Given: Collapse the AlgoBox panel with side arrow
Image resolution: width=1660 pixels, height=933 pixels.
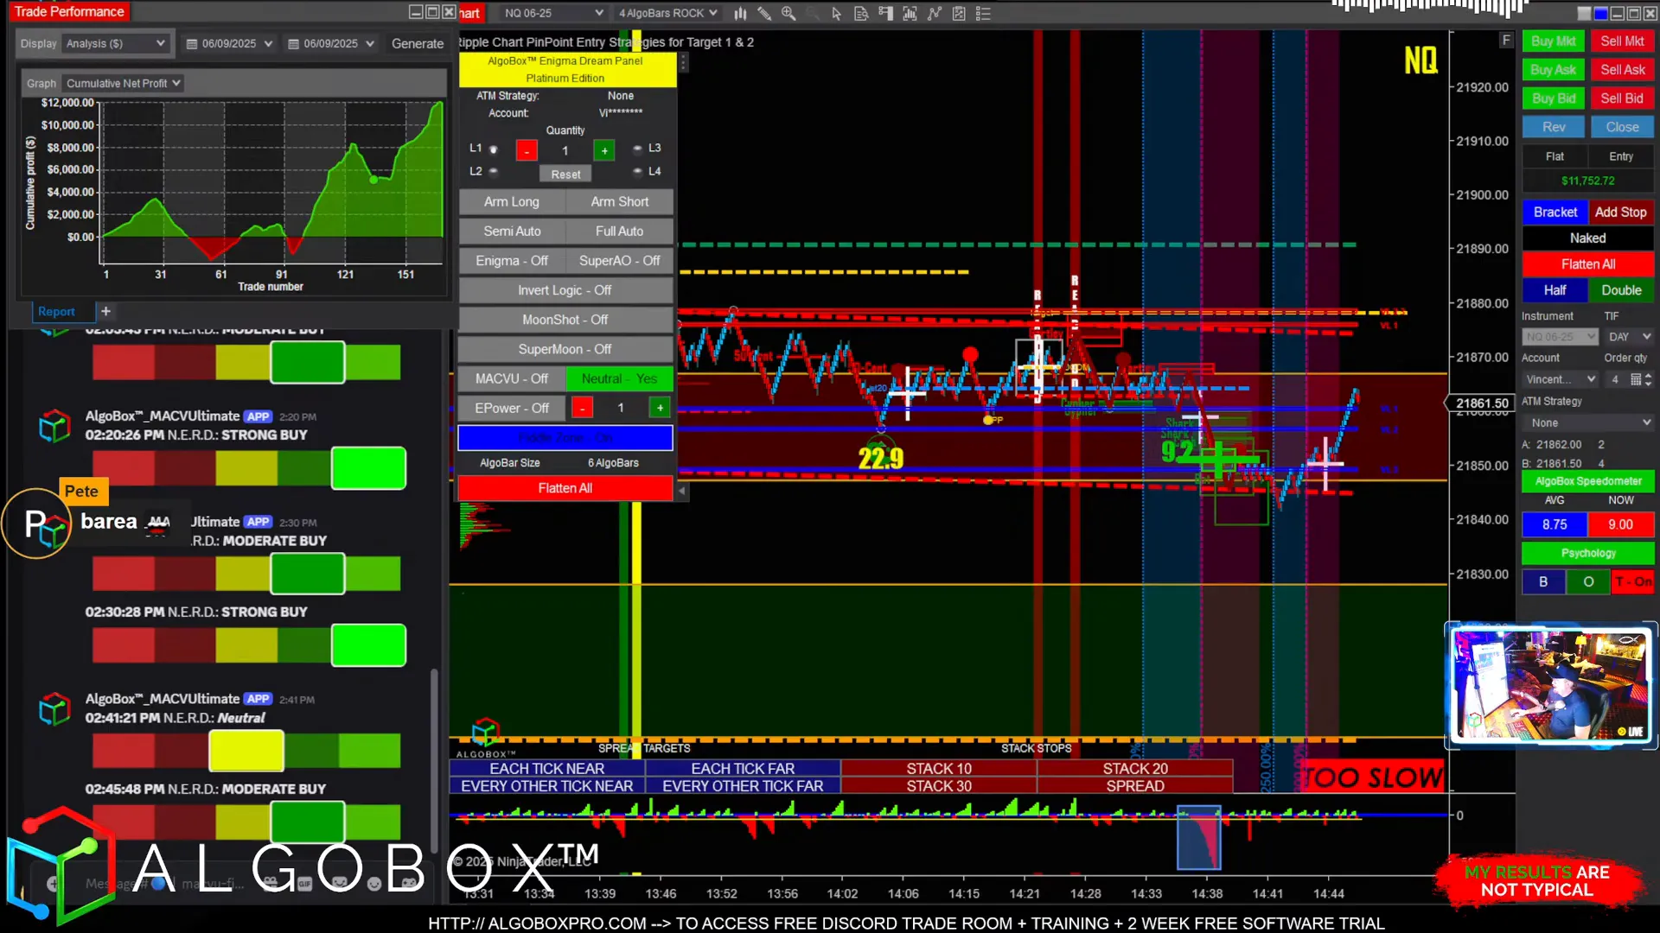Looking at the screenshot, I should point(681,491).
